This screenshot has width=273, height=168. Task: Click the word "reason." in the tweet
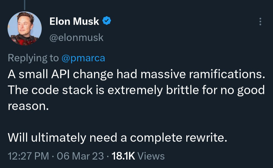[28, 106]
